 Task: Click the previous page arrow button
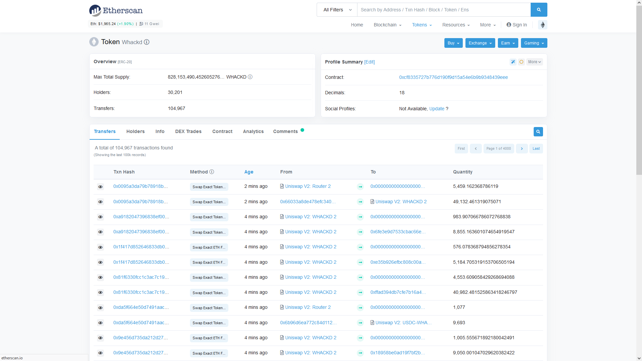pos(475,148)
